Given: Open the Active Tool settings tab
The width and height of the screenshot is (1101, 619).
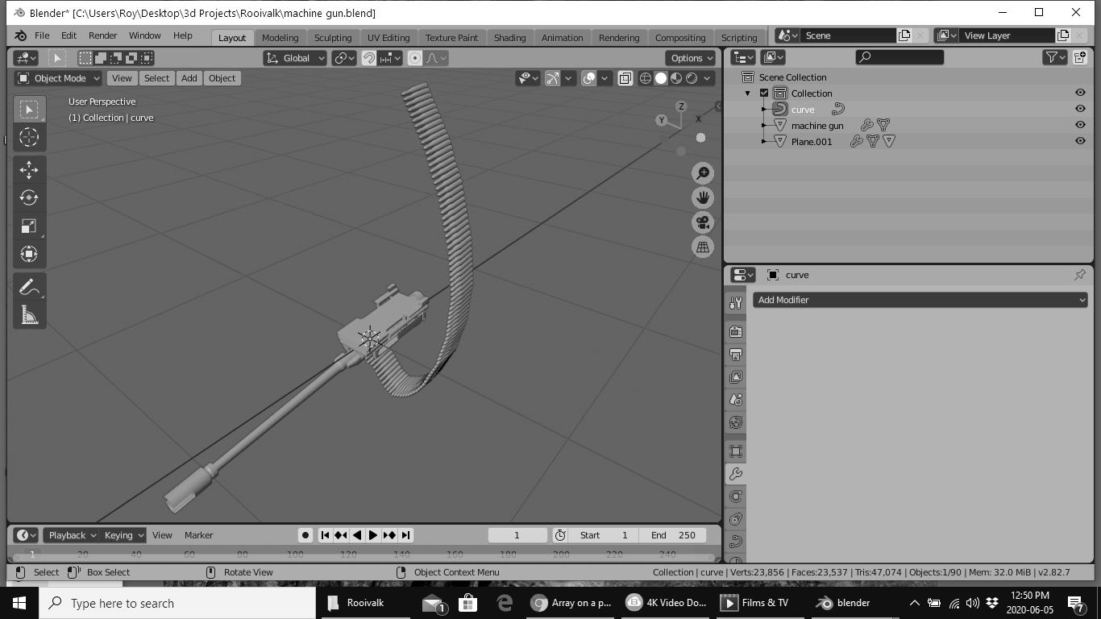Looking at the screenshot, I should 736,303.
